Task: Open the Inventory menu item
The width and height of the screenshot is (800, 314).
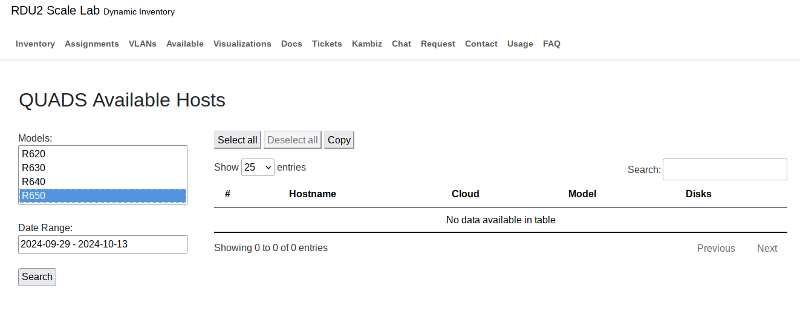Action: click(x=35, y=44)
